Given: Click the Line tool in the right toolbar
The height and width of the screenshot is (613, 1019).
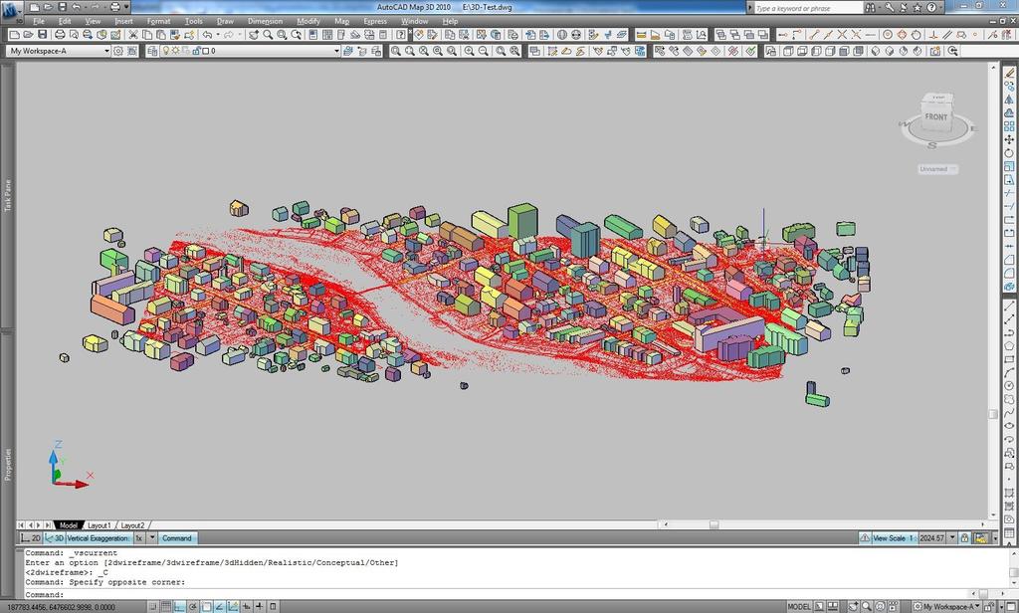Looking at the screenshot, I should pos(1009,306).
